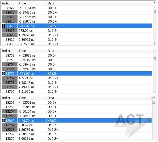Click the bottom panel scrollbar thumb
This screenshot has height=142, width=158.
(x=154, y=102)
